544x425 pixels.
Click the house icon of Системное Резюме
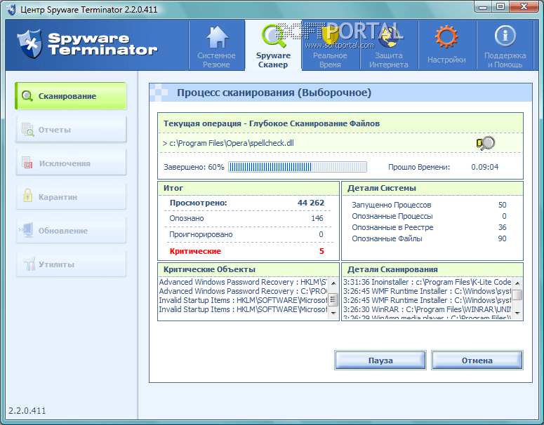pyautogui.click(x=217, y=36)
